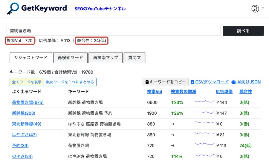Click the ¥144 ad cost cell

(x=221, y=102)
